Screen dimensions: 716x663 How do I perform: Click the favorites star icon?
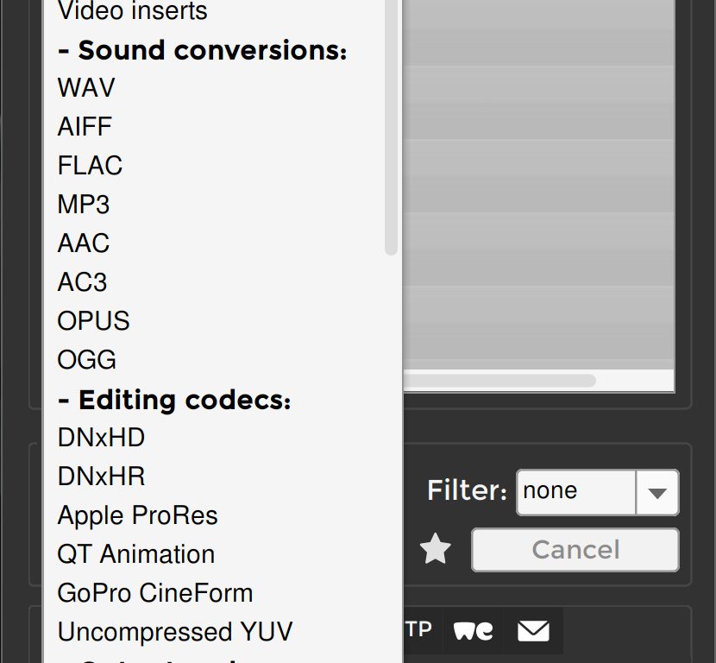coord(436,550)
